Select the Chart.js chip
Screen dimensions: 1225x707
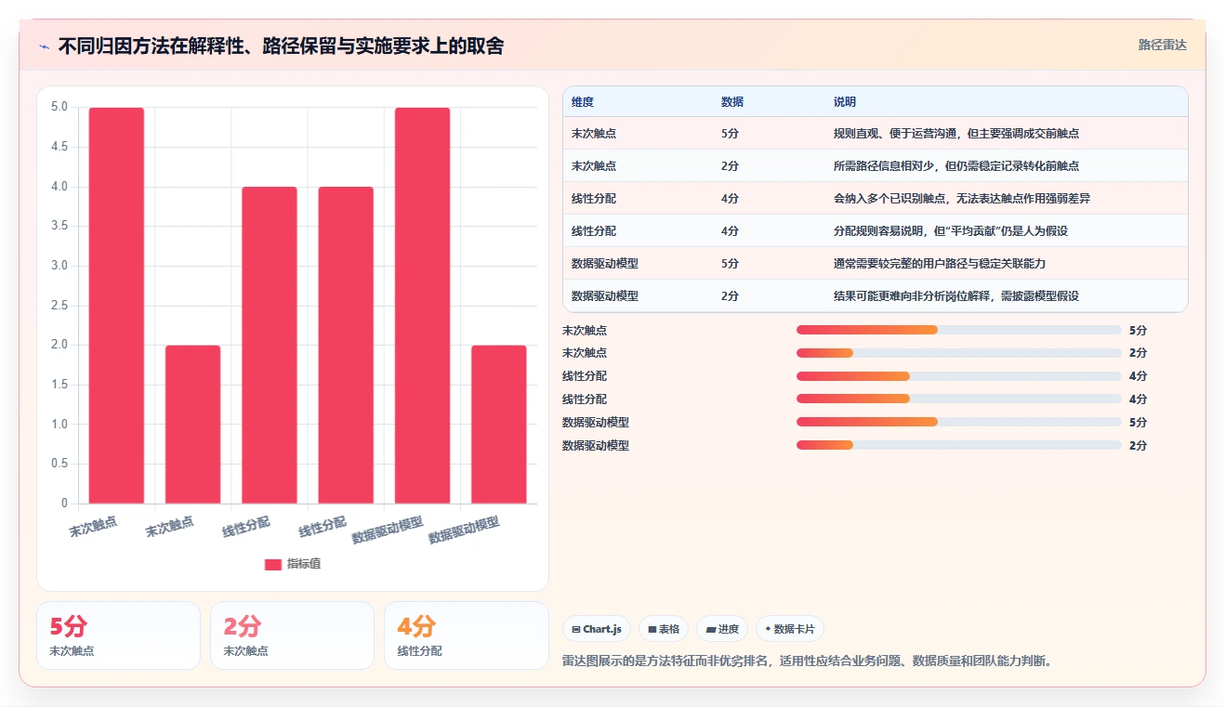coord(597,629)
